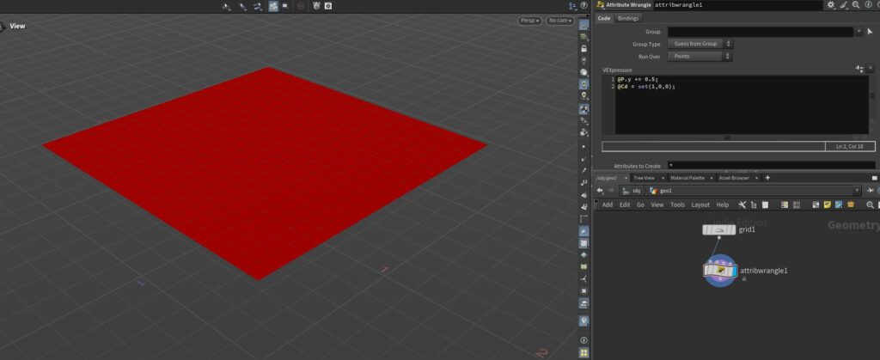This screenshot has width=880, height=360.
Task: Click the No cam button
Action: (559, 21)
